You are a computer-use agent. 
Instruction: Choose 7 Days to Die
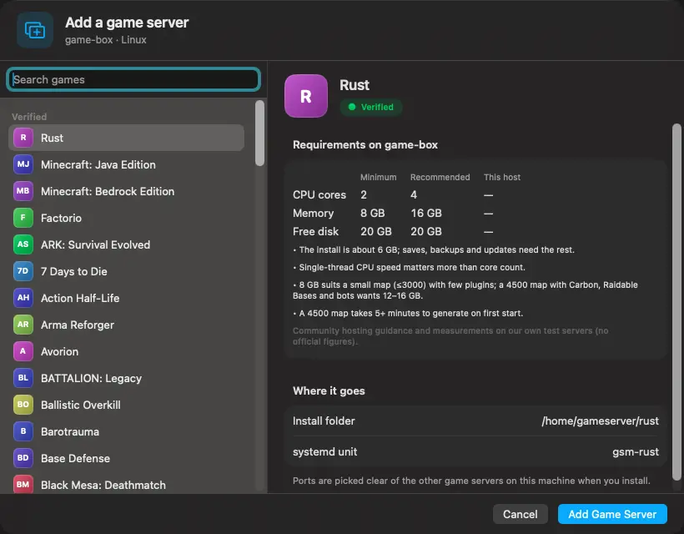(x=126, y=271)
